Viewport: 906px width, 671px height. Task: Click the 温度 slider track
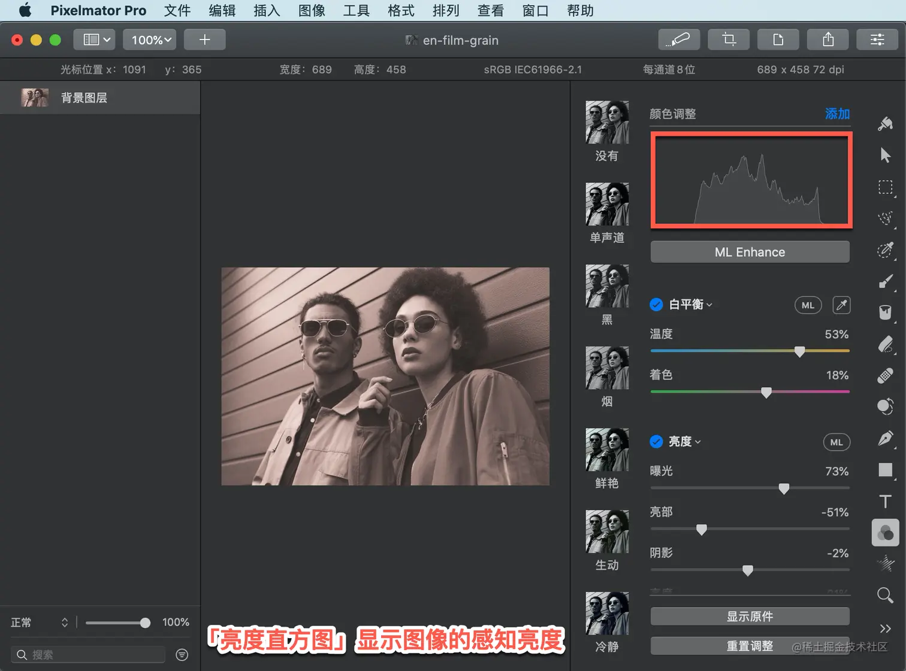point(750,351)
